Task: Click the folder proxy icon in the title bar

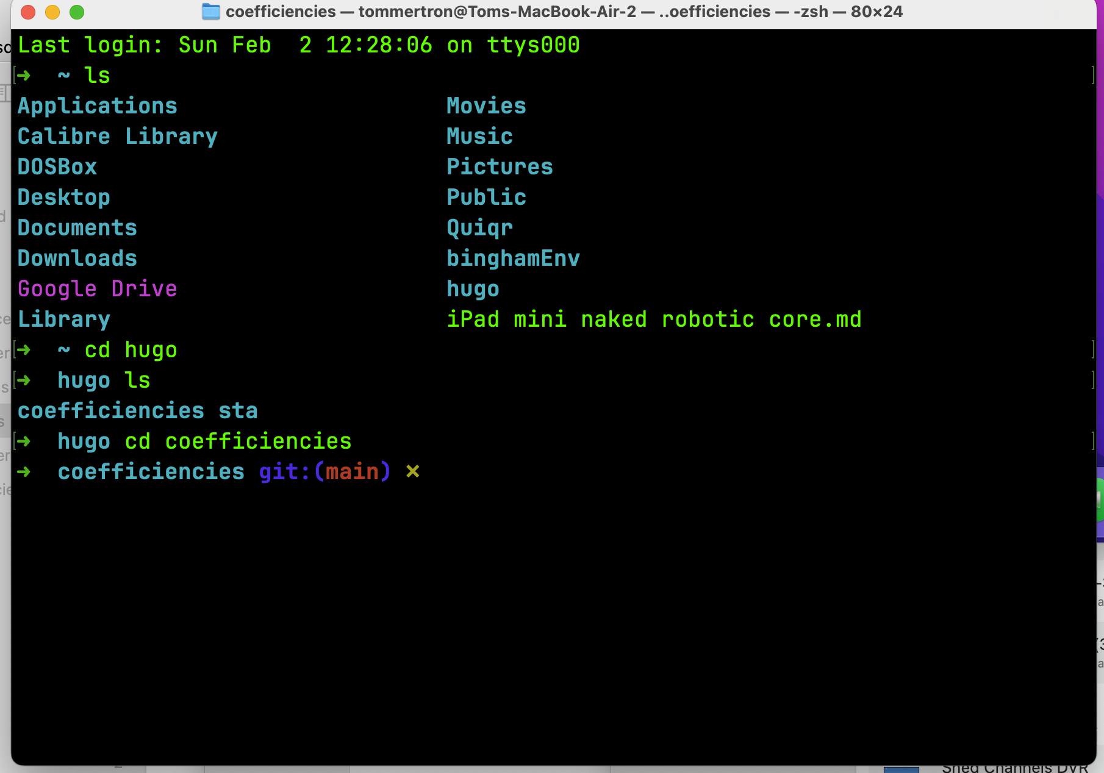Action: (210, 11)
